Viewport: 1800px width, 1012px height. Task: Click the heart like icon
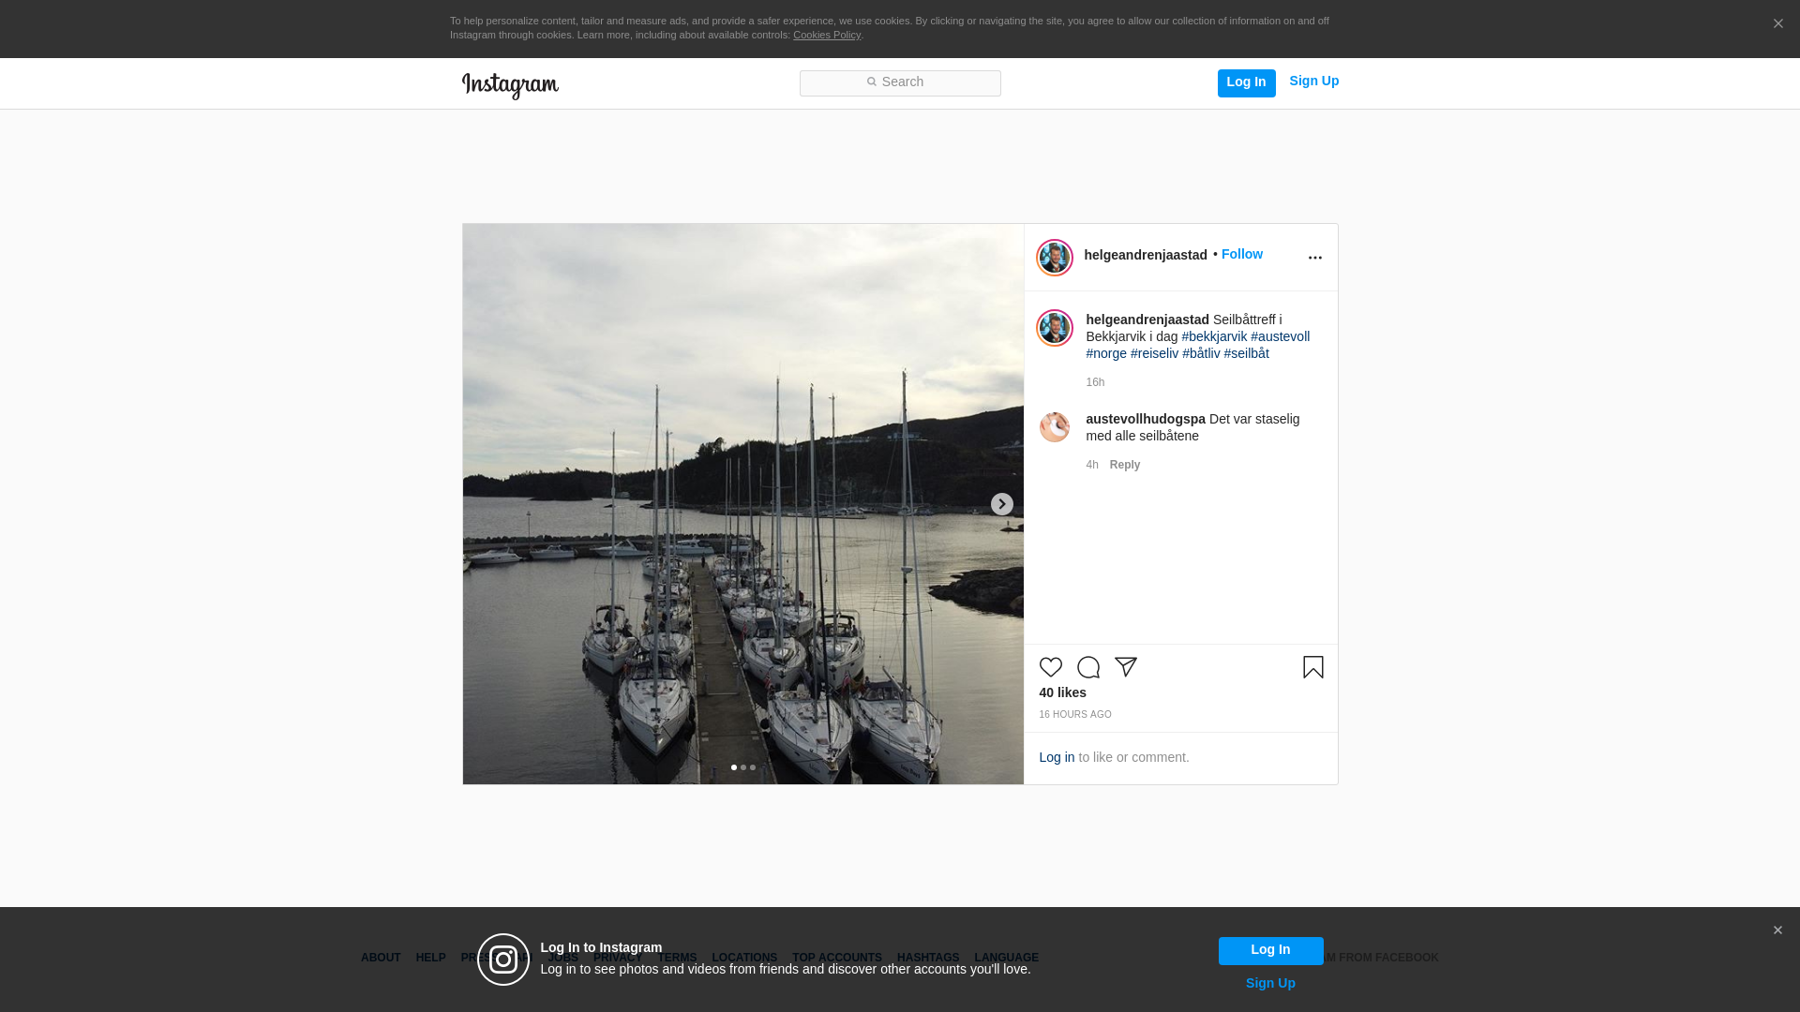[1050, 667]
